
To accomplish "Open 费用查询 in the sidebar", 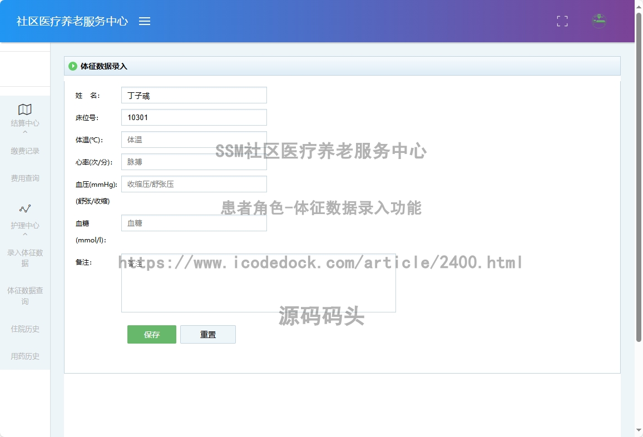I will pyautogui.click(x=25, y=178).
